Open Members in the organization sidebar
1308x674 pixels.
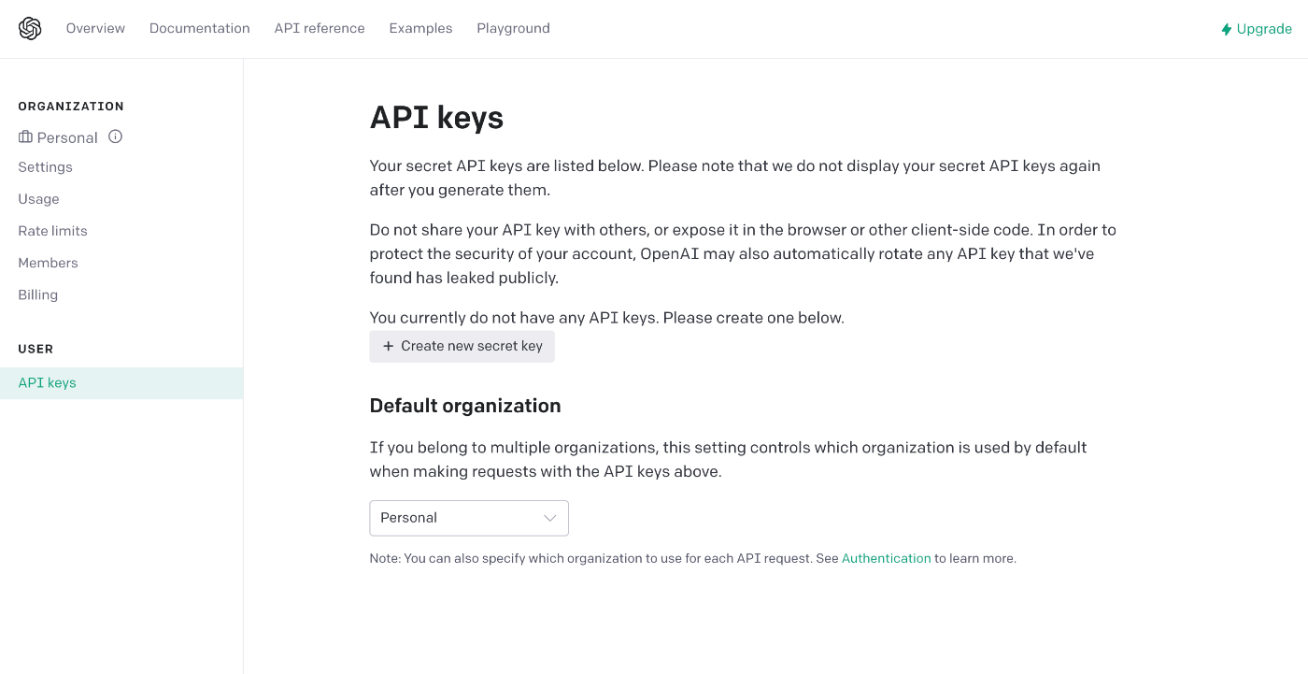49,263
